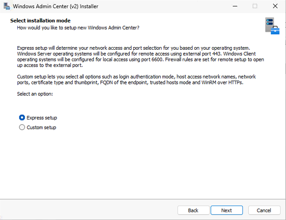Click the 'Windows Admin Center (v2) Installer' title text

(x=56, y=6)
